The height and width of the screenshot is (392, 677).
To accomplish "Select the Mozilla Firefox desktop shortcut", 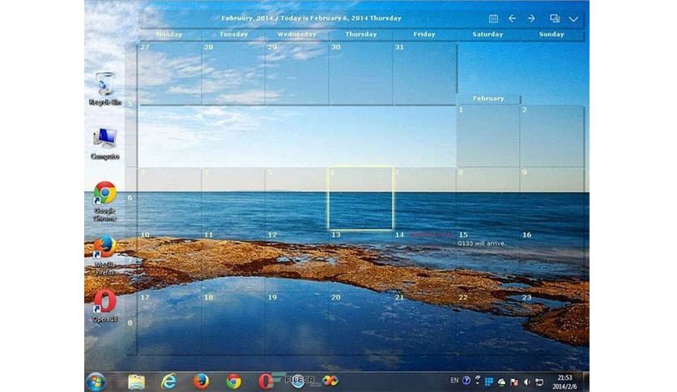I will click(105, 256).
